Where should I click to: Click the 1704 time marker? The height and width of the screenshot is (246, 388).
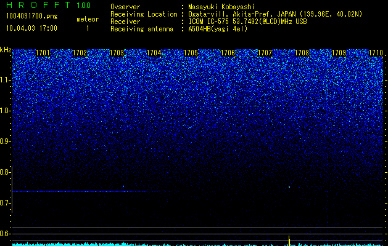pos(154,53)
